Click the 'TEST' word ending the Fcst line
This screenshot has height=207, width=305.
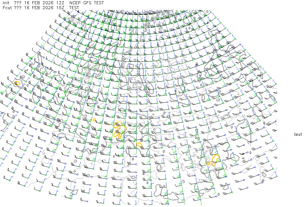pyautogui.click(x=74, y=8)
